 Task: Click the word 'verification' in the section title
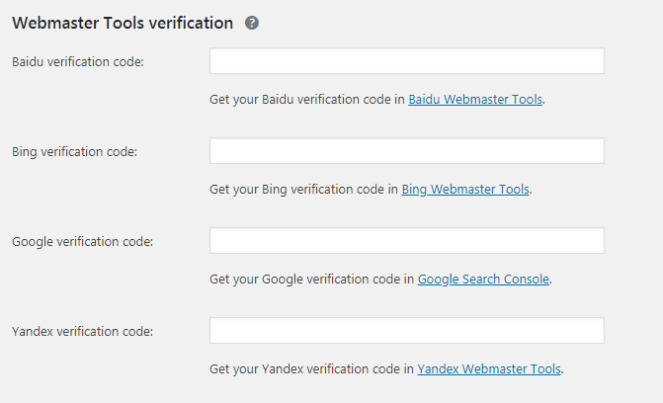(x=191, y=23)
